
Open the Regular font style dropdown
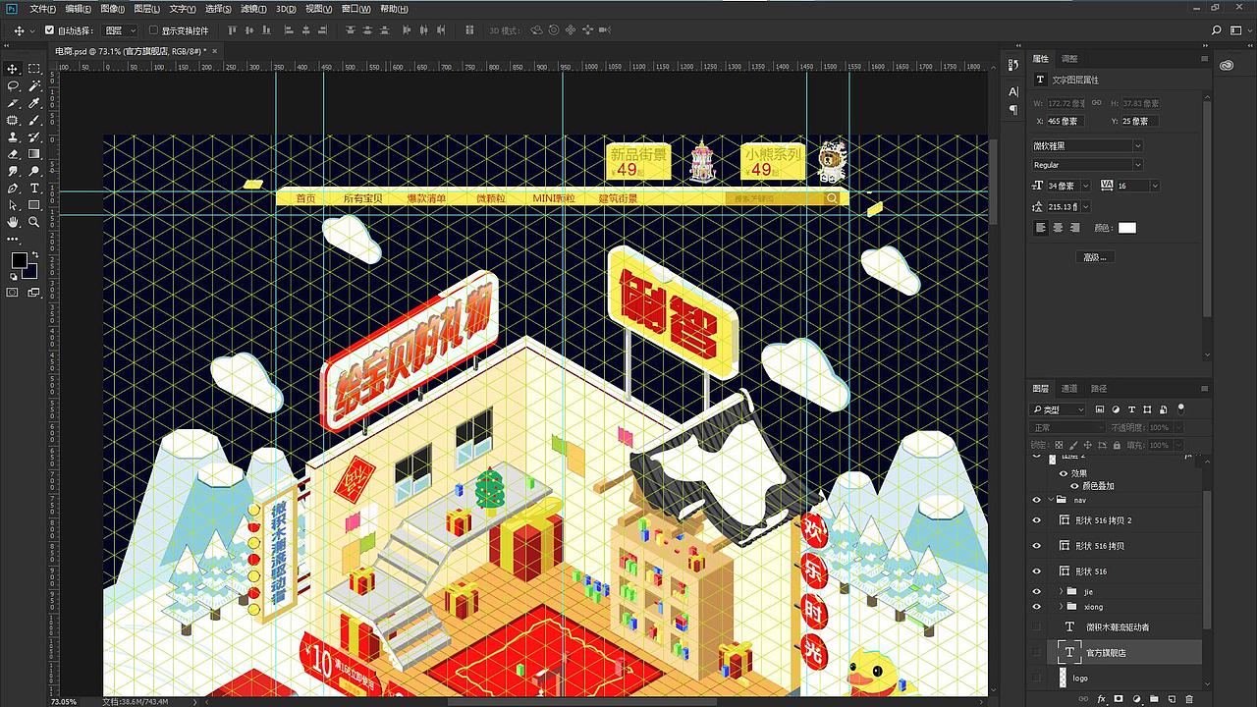point(1137,165)
